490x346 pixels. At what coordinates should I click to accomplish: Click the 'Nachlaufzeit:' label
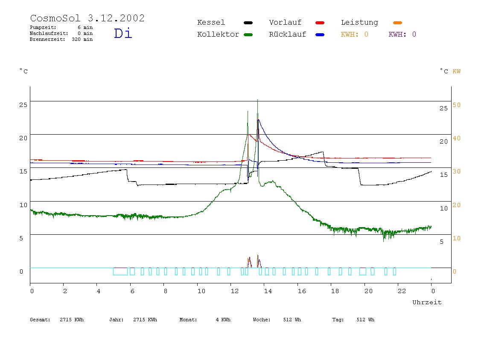(x=49, y=33)
